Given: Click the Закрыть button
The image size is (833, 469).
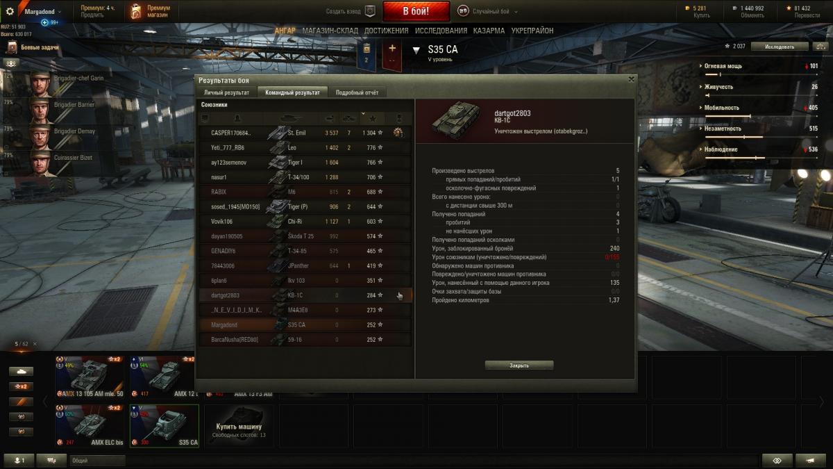Looking at the screenshot, I should [x=519, y=365].
